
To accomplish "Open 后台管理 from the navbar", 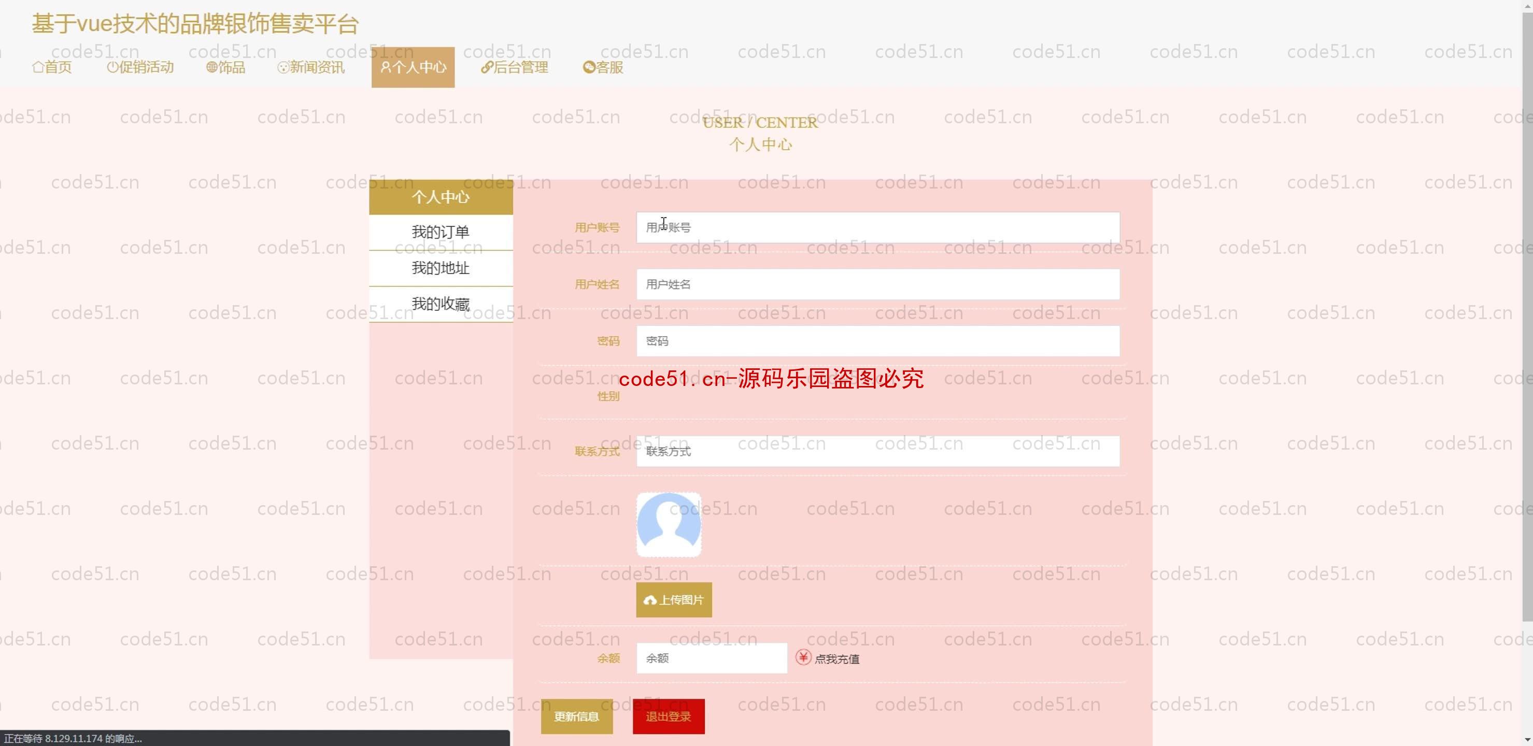I will point(515,67).
